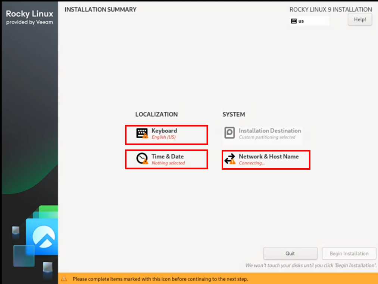This screenshot has width=378, height=284.
Task: Select the Installation Destination title text
Action: click(x=270, y=131)
